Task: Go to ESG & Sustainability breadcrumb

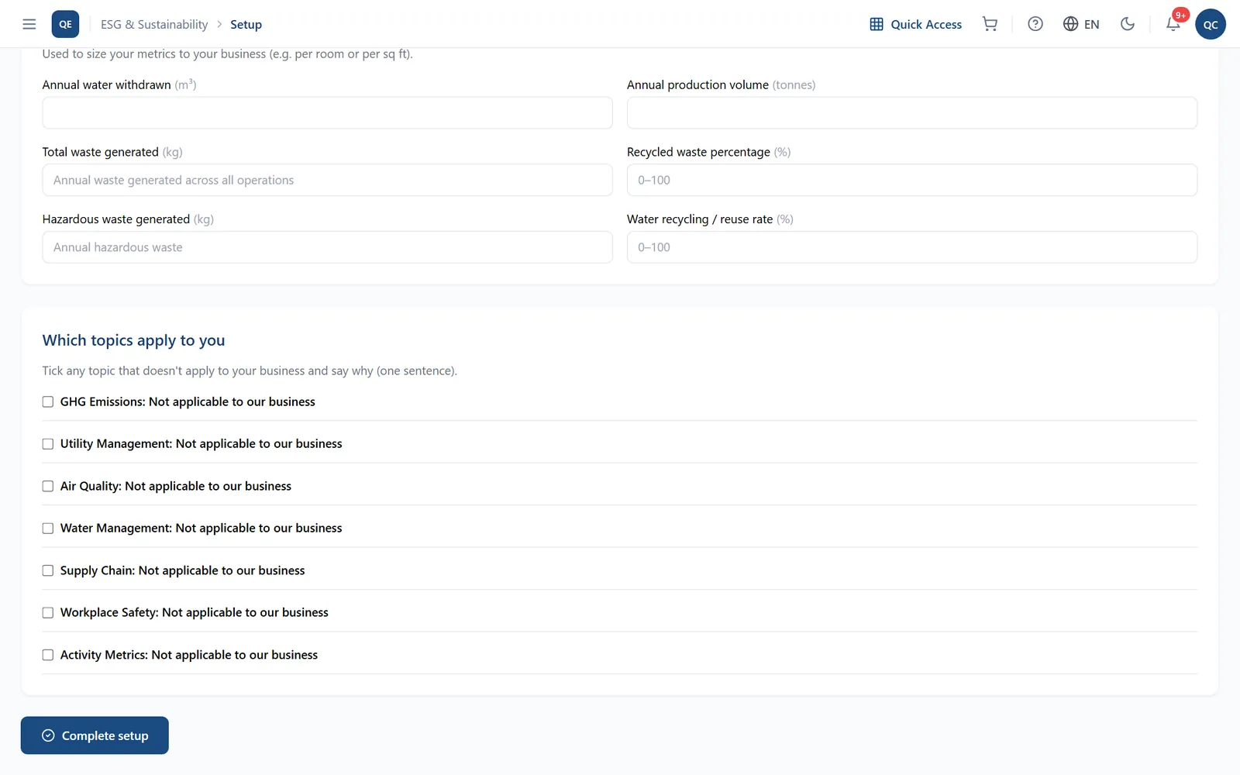Action: (x=154, y=24)
